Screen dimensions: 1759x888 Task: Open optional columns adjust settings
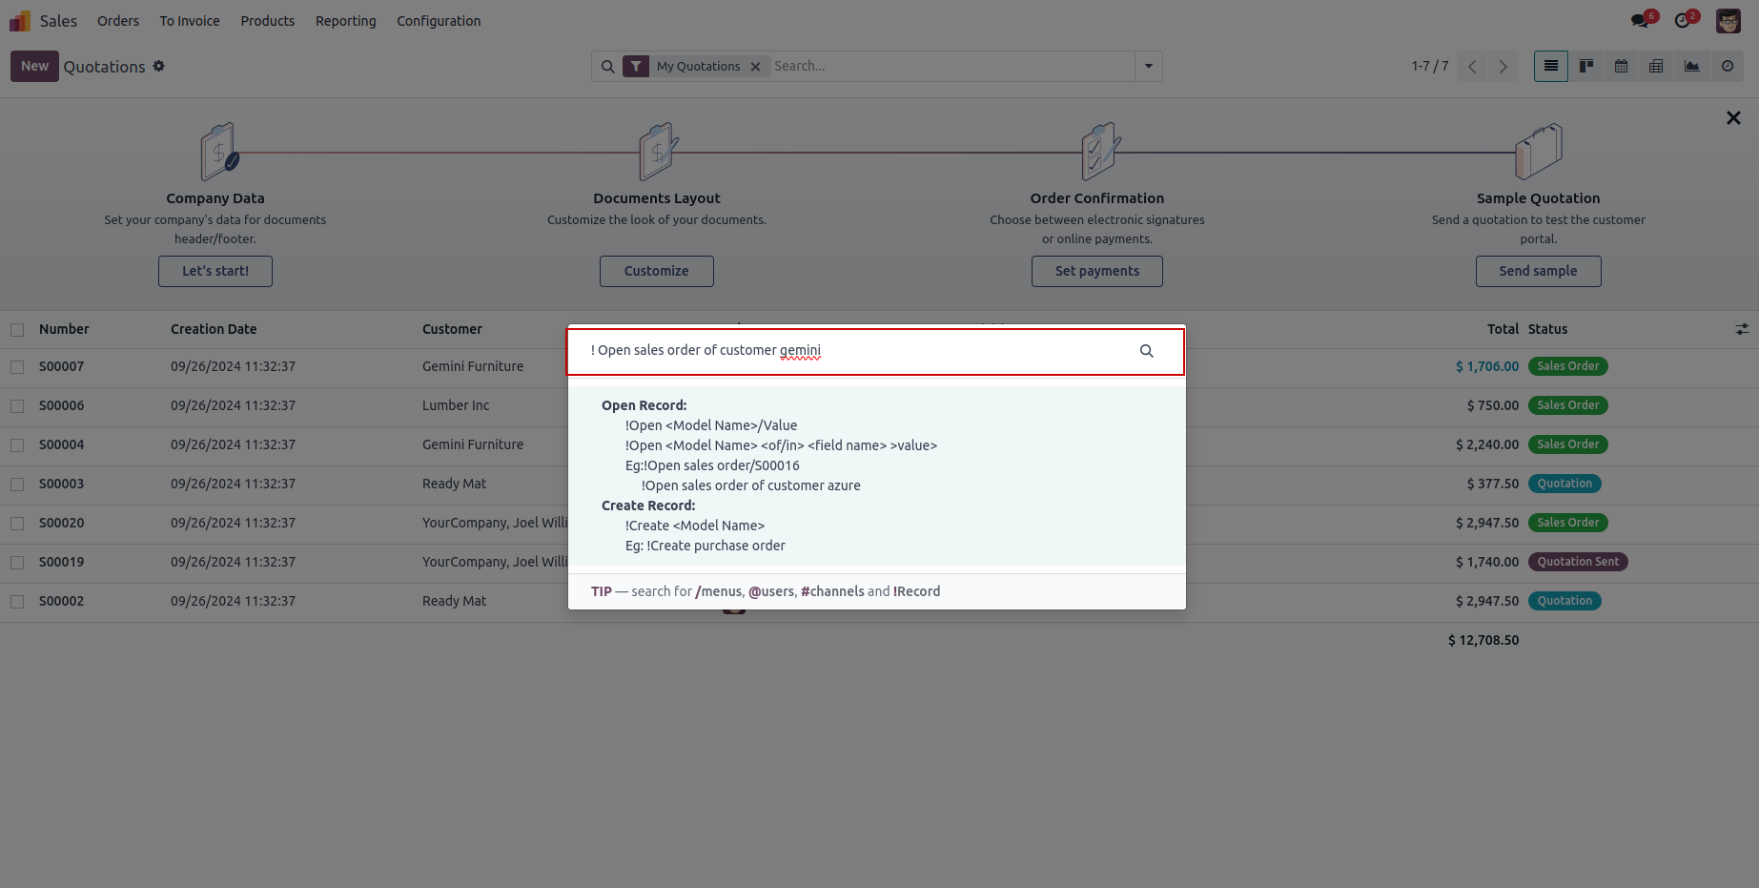click(x=1742, y=329)
